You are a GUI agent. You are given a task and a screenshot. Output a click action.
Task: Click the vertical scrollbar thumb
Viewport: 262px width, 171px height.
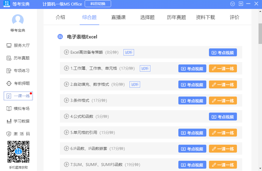coord(260,33)
